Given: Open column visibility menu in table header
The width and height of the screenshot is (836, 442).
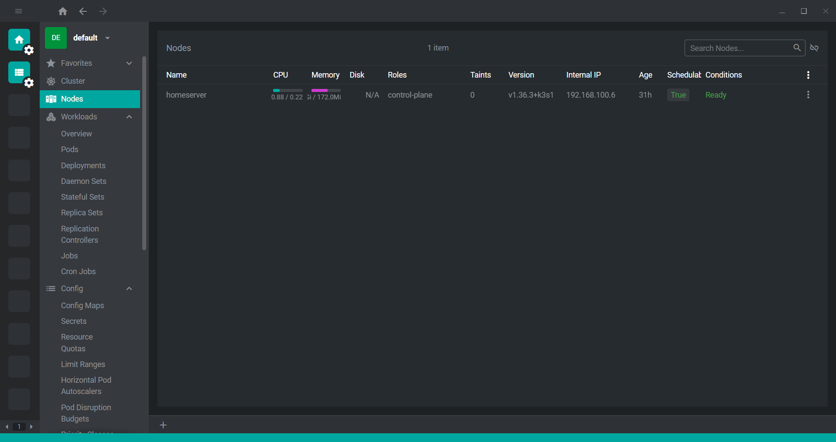Looking at the screenshot, I should pyautogui.click(x=808, y=75).
